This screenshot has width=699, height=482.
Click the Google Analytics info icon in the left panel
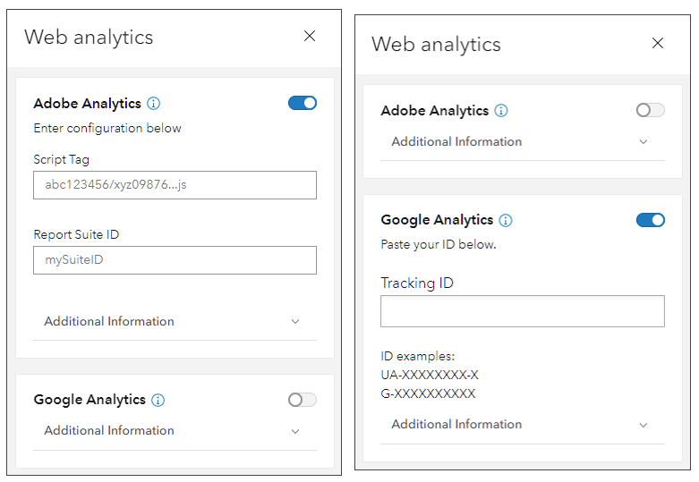click(158, 400)
